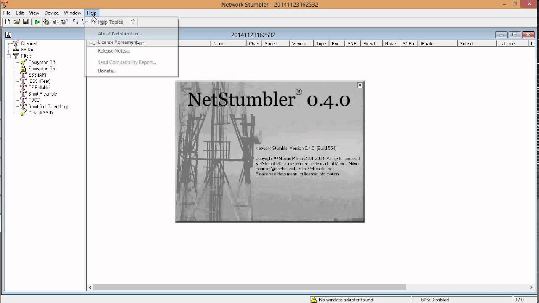This screenshot has width=539, height=303.
Task: Click the 'mariusm@pacbell.net - http://stumbler.net' line
Action: (294, 169)
